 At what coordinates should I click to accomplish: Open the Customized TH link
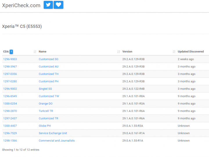(48, 74)
